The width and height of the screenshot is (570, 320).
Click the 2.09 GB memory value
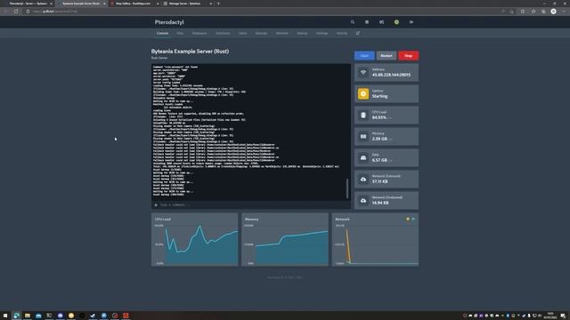[x=379, y=139]
